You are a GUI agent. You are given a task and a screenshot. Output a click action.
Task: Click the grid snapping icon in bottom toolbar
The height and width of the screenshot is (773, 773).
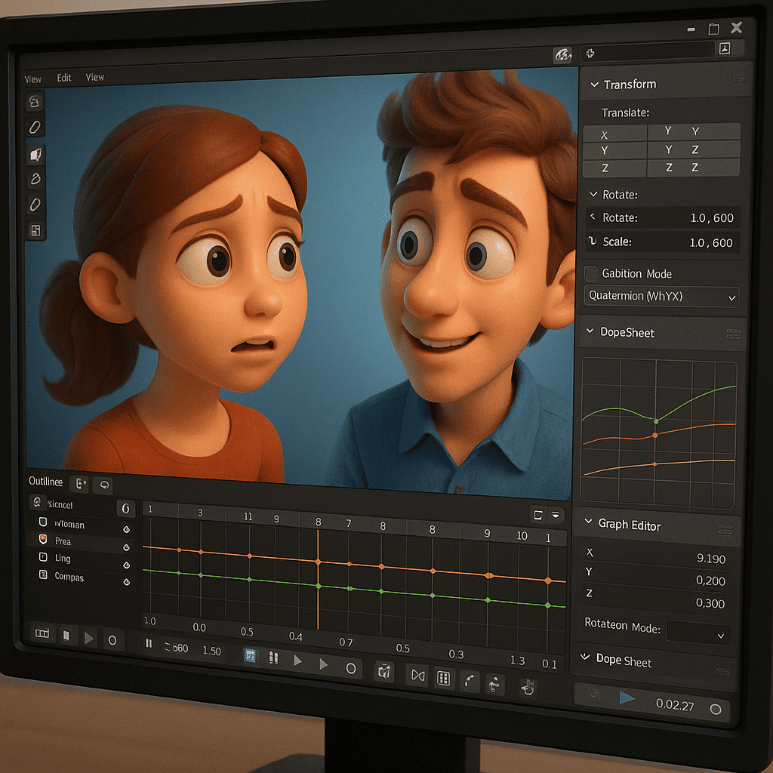[x=444, y=679]
